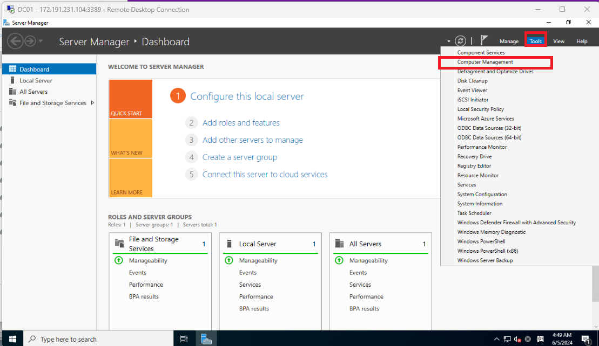This screenshot has height=346, width=599.
Task: Open Task View on the taskbar
Action: (184, 339)
